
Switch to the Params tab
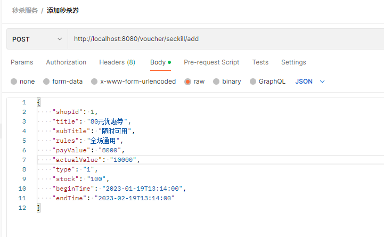[22, 62]
